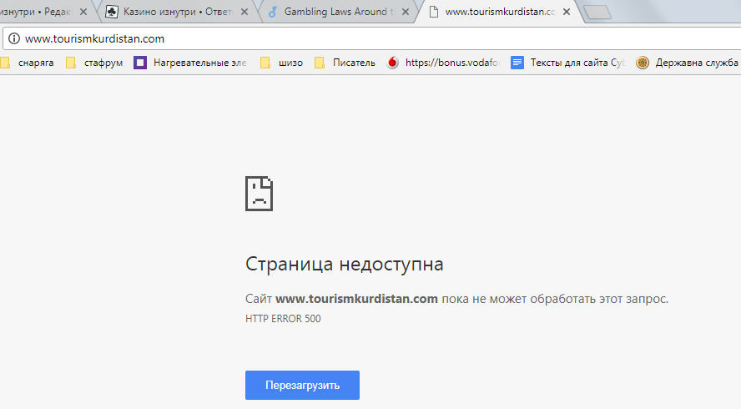
Task: Switch to the Казино изнутри • Ответ tab
Action: coord(177,13)
